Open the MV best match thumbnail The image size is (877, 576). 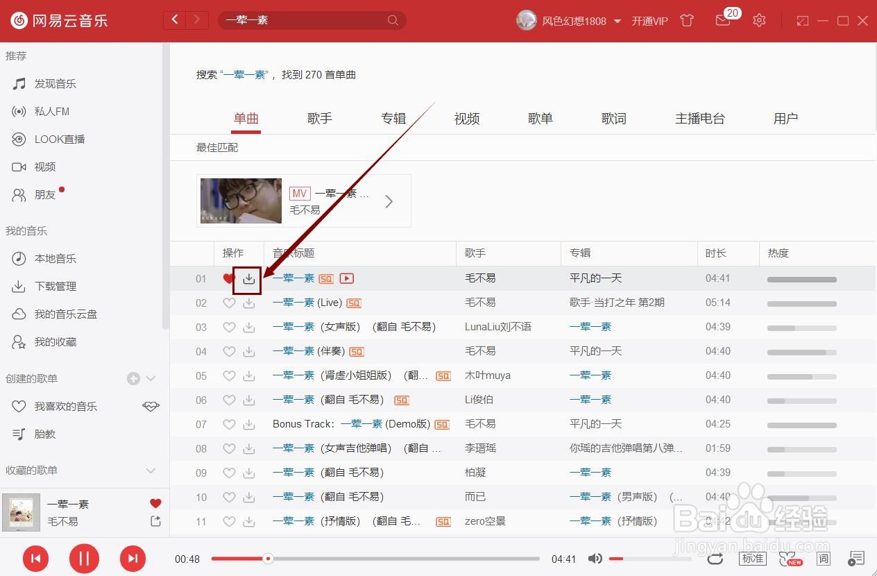click(241, 201)
